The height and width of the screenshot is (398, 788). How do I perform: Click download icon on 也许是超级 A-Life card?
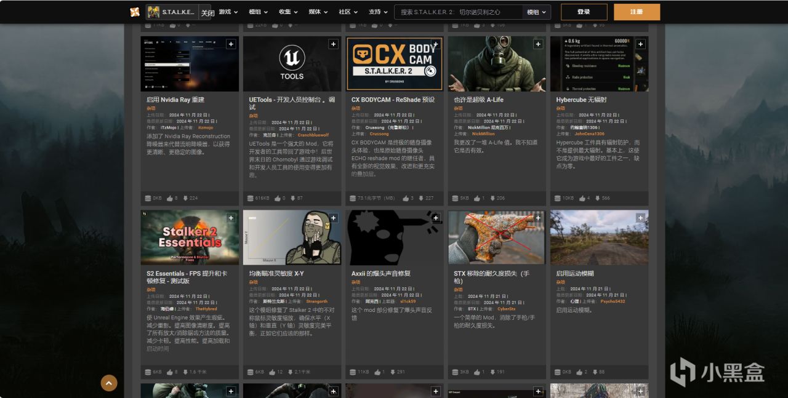coord(491,198)
